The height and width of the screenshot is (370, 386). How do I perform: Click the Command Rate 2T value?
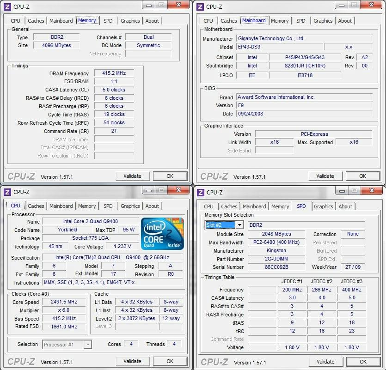tap(114, 131)
